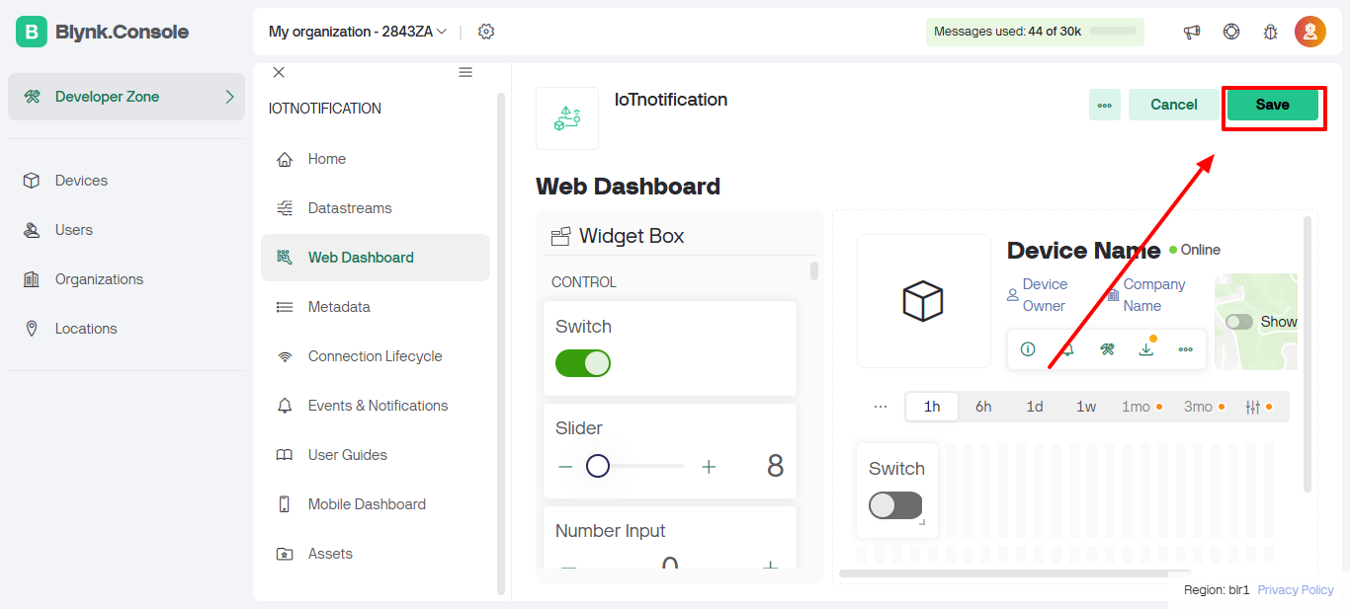Click the hamburger menu icon in template panel
Screen dimensions: 1350x609
click(465, 72)
